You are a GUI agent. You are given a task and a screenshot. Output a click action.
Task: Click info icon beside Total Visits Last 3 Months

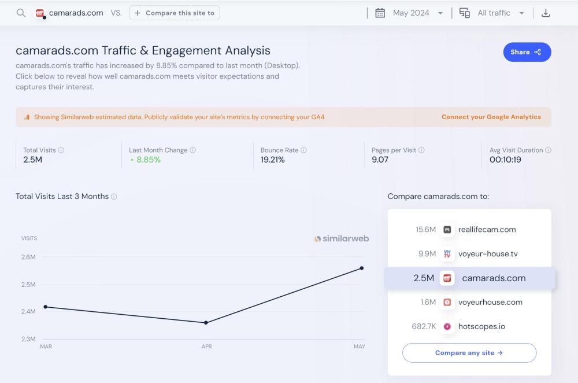coord(114,197)
